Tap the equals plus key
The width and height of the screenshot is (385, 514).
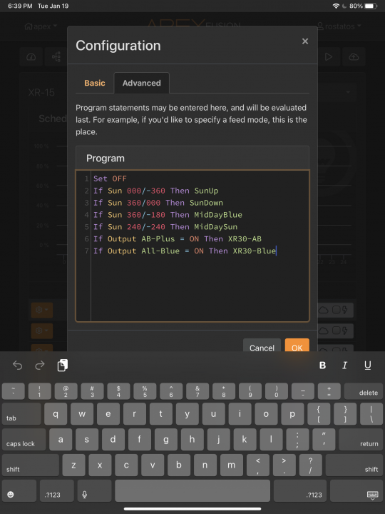(329, 391)
